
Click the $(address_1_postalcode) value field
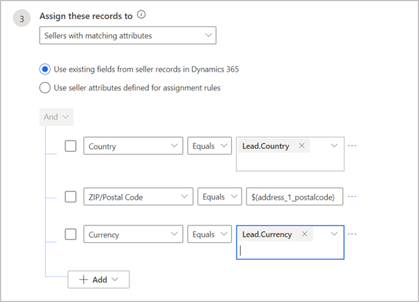click(x=294, y=197)
